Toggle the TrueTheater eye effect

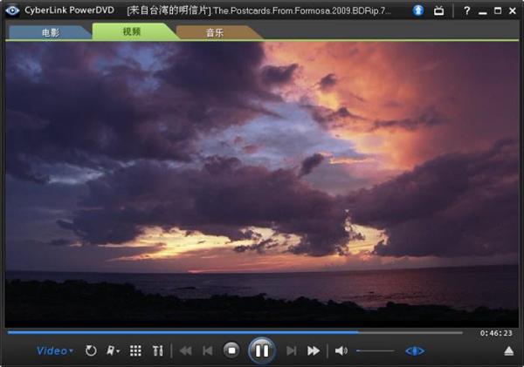415,351
